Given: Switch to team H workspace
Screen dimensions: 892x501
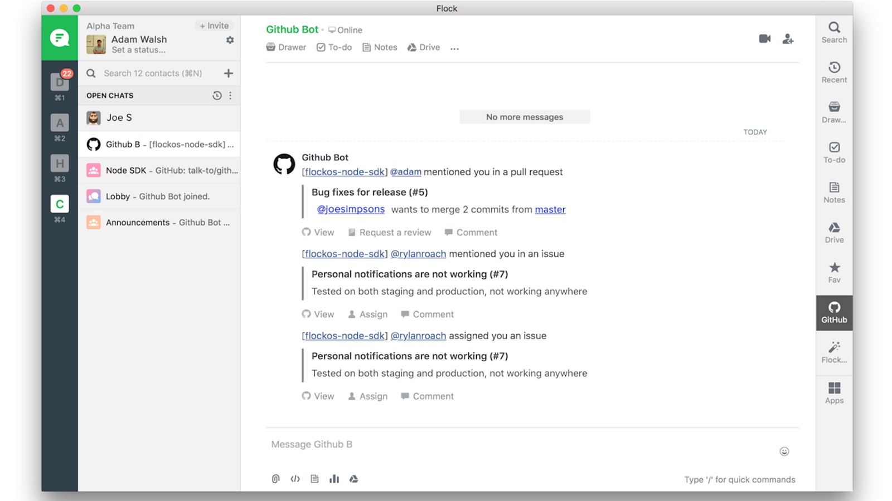Looking at the screenshot, I should pos(60,164).
